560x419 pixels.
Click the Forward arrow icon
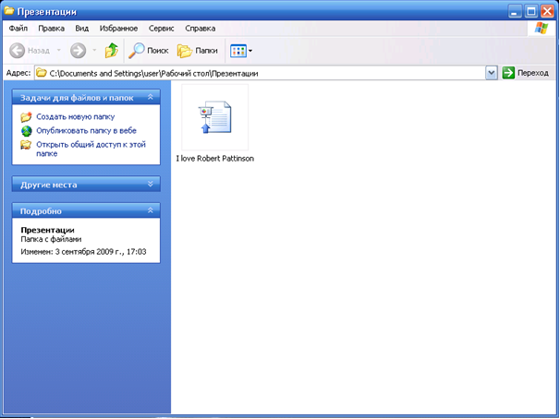78,51
